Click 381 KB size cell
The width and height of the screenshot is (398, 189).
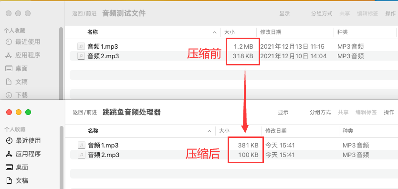pyautogui.click(x=248, y=146)
